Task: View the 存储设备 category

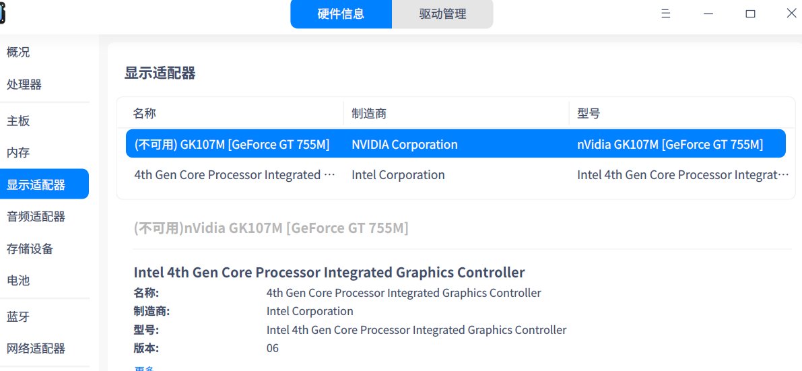Action: (x=30, y=249)
